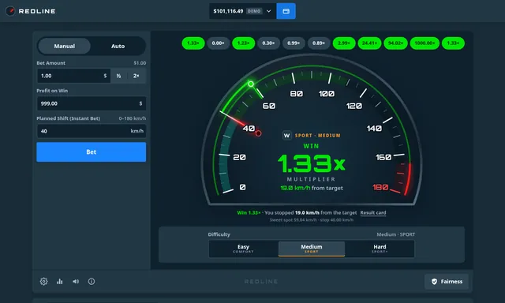The height and width of the screenshot is (303, 505).
Task: Select the Hard sport+ difficulty
Action: 380,249
